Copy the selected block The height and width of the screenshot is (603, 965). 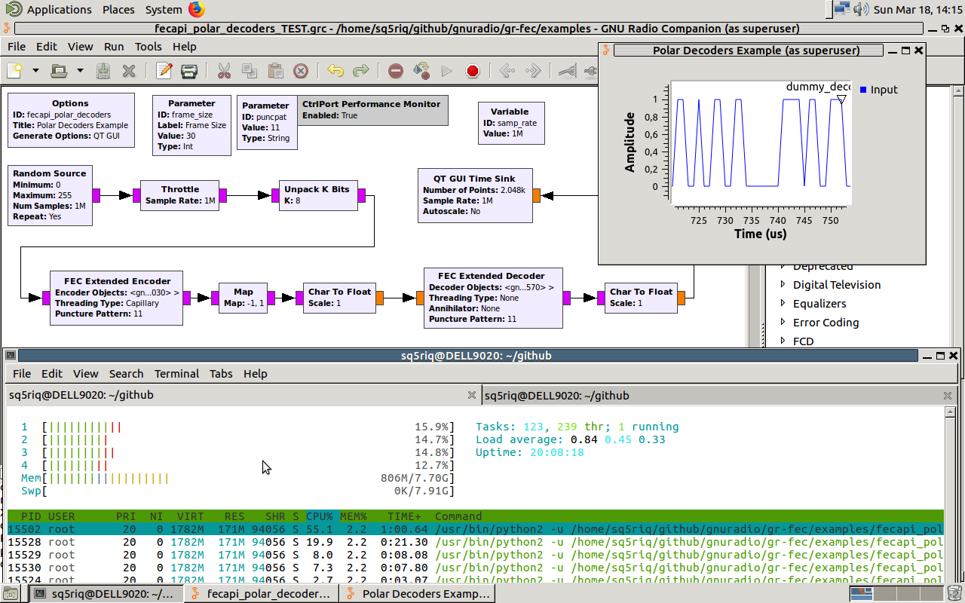coord(250,71)
